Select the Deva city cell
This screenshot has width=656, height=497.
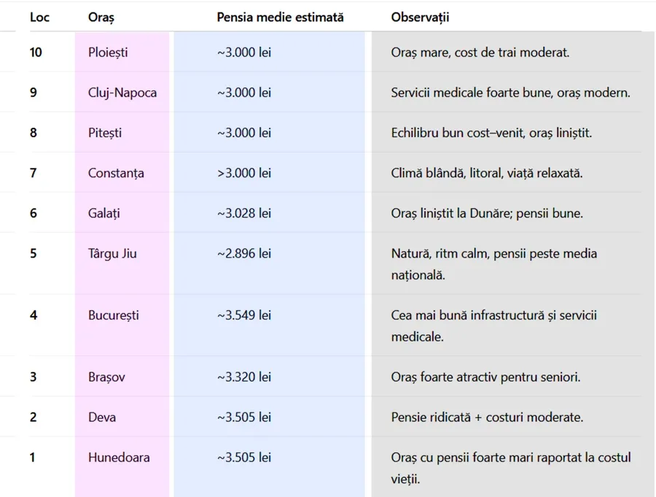pos(102,417)
